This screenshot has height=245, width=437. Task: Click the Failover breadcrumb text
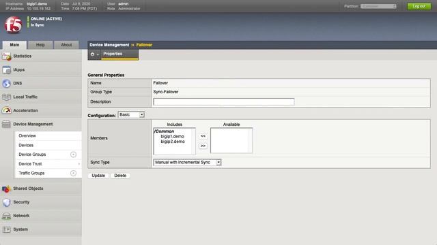point(144,45)
